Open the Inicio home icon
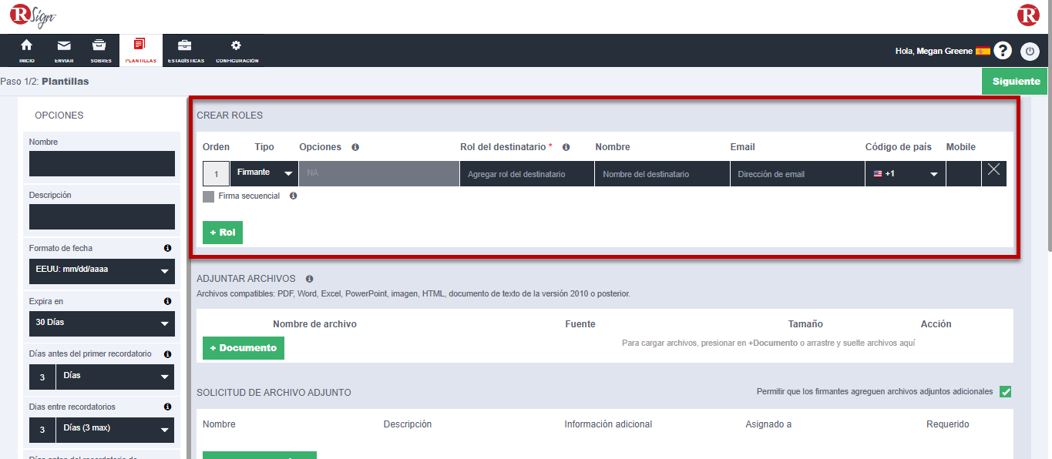 [x=26, y=46]
